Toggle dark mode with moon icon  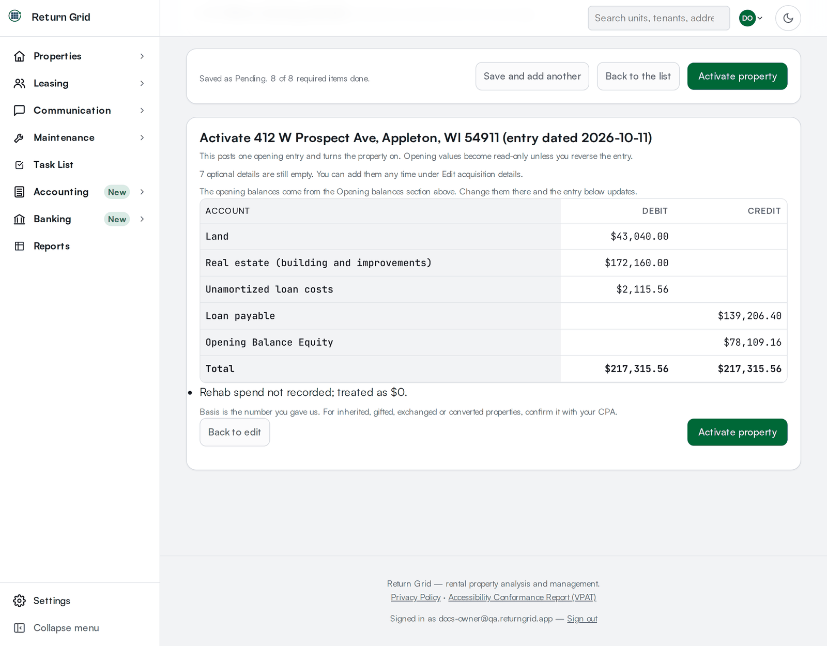click(x=788, y=18)
